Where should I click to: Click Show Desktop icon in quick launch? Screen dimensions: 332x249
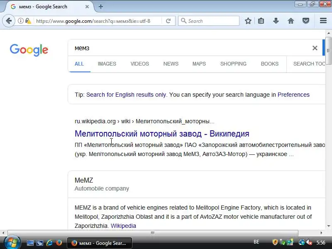coord(30,243)
